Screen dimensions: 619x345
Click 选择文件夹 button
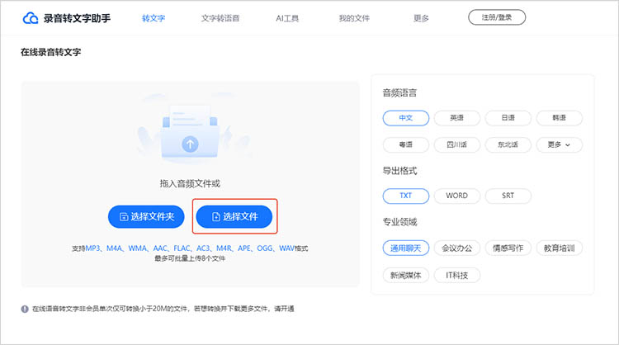coord(146,217)
